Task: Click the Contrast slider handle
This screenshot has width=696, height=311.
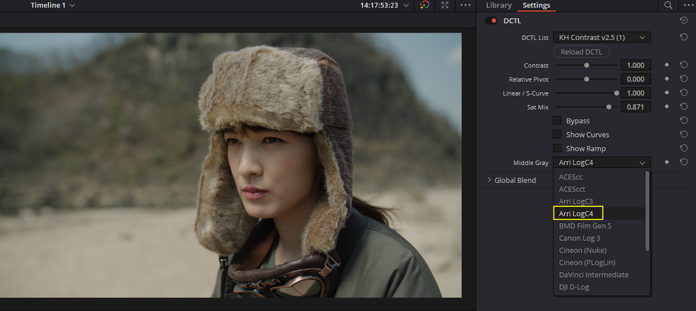Action: (x=586, y=65)
